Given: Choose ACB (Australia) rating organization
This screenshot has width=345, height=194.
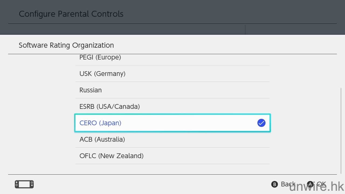Looking at the screenshot, I should click(x=102, y=139).
